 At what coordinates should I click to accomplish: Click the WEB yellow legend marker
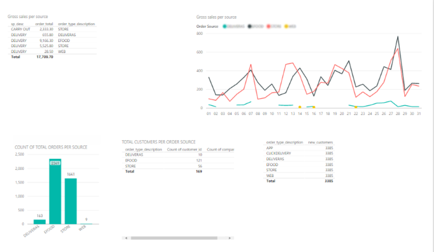tap(286, 26)
